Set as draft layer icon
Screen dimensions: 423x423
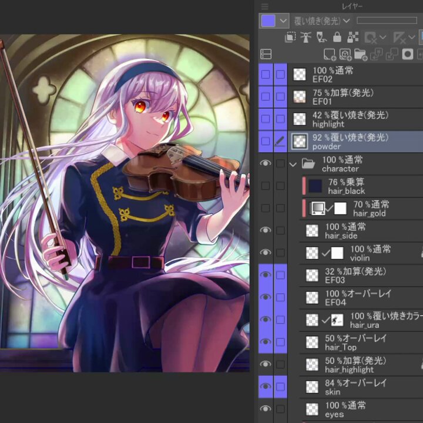[321, 37]
